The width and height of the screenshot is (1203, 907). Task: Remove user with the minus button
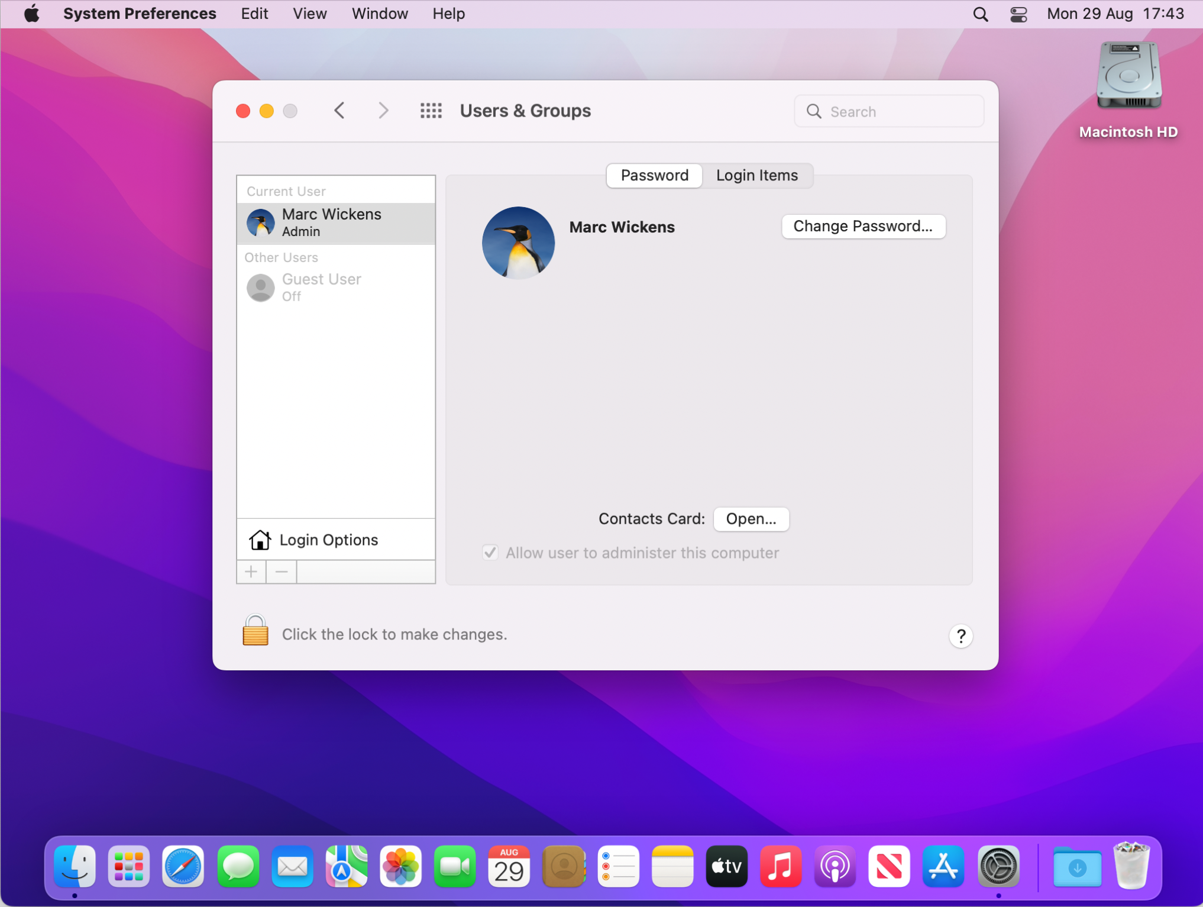(x=282, y=572)
